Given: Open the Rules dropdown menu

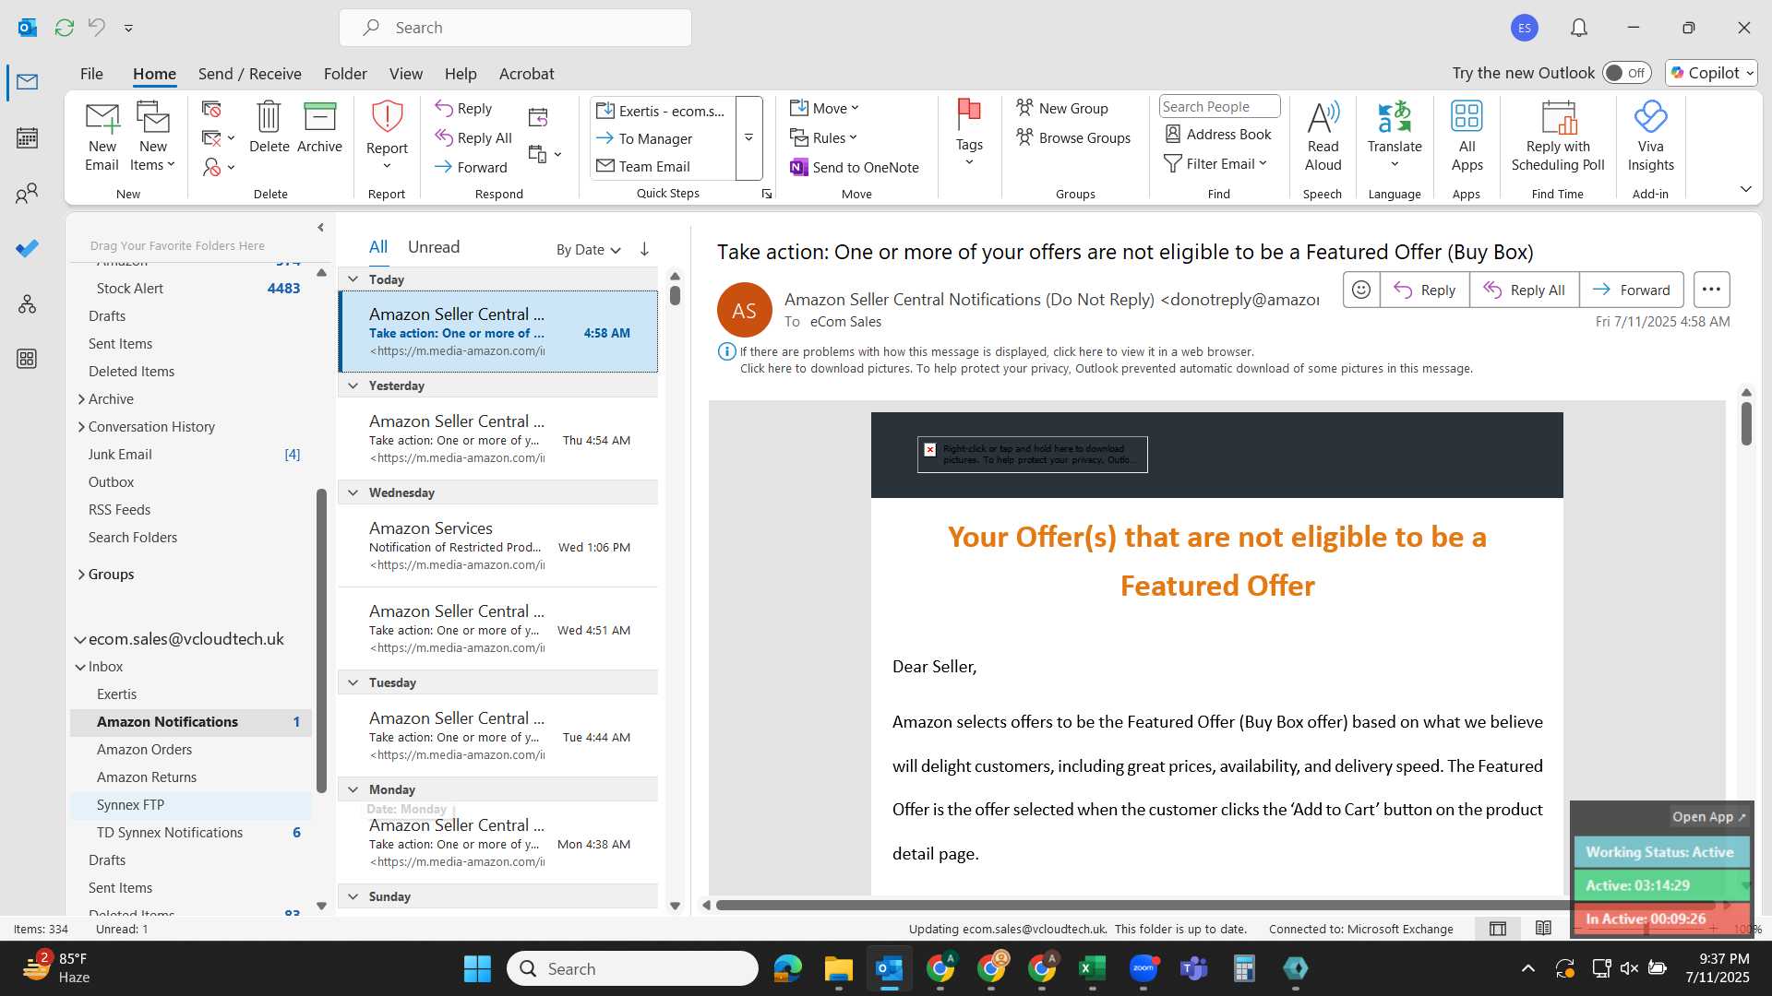Looking at the screenshot, I should pyautogui.click(x=823, y=137).
